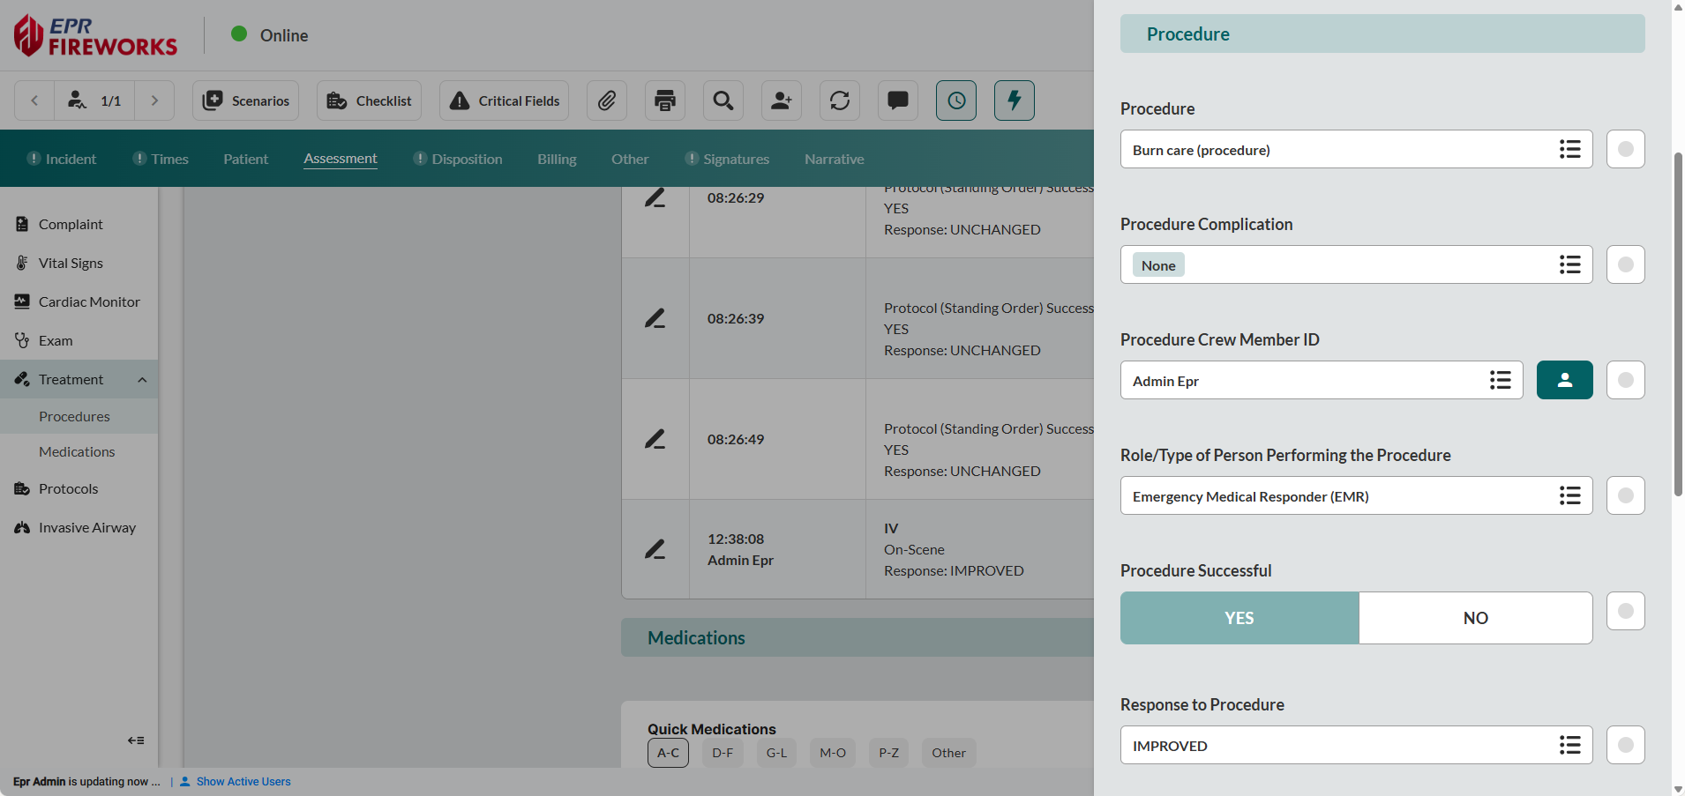Select the radio circle next to Burn care procedure
This screenshot has height=796, width=1685.
coord(1624,149)
